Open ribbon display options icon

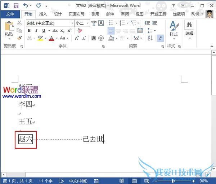coord(183,6)
